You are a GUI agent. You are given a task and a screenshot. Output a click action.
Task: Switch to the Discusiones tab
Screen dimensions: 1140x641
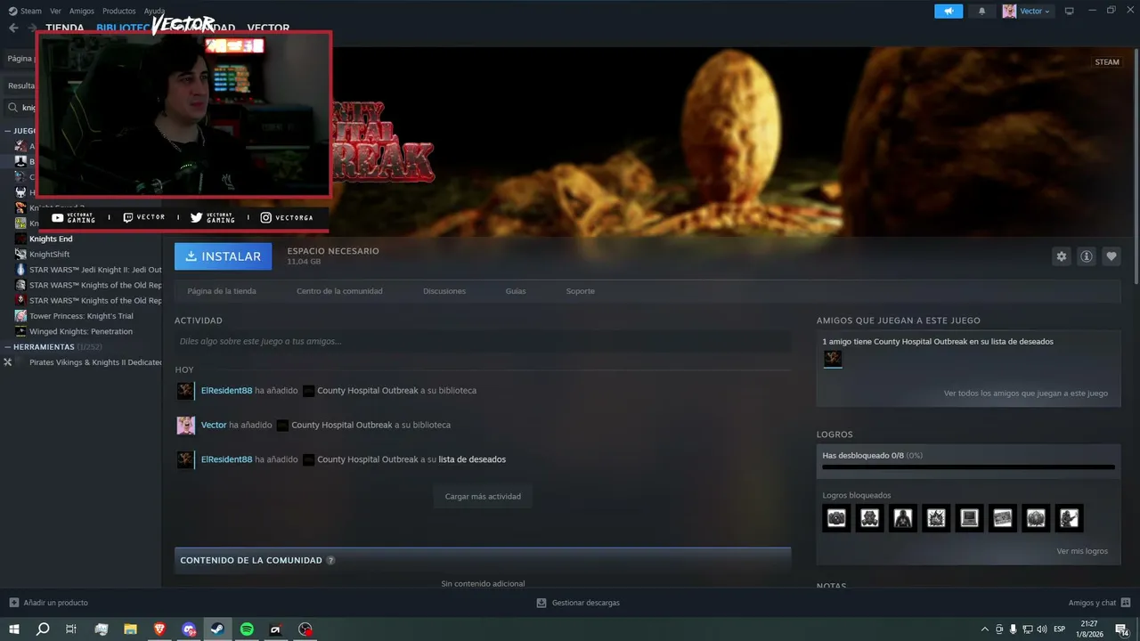click(x=444, y=291)
